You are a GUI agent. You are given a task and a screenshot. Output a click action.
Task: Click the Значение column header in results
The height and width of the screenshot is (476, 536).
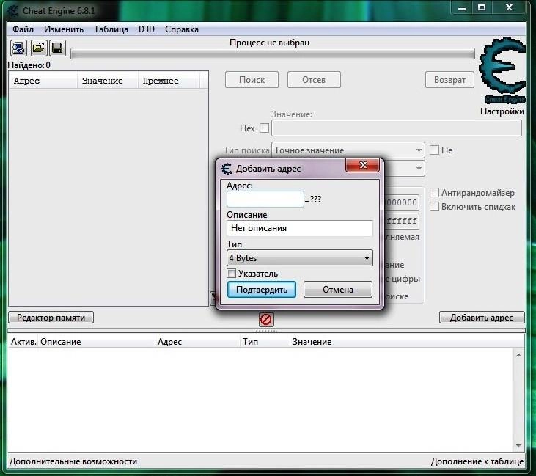(107, 81)
